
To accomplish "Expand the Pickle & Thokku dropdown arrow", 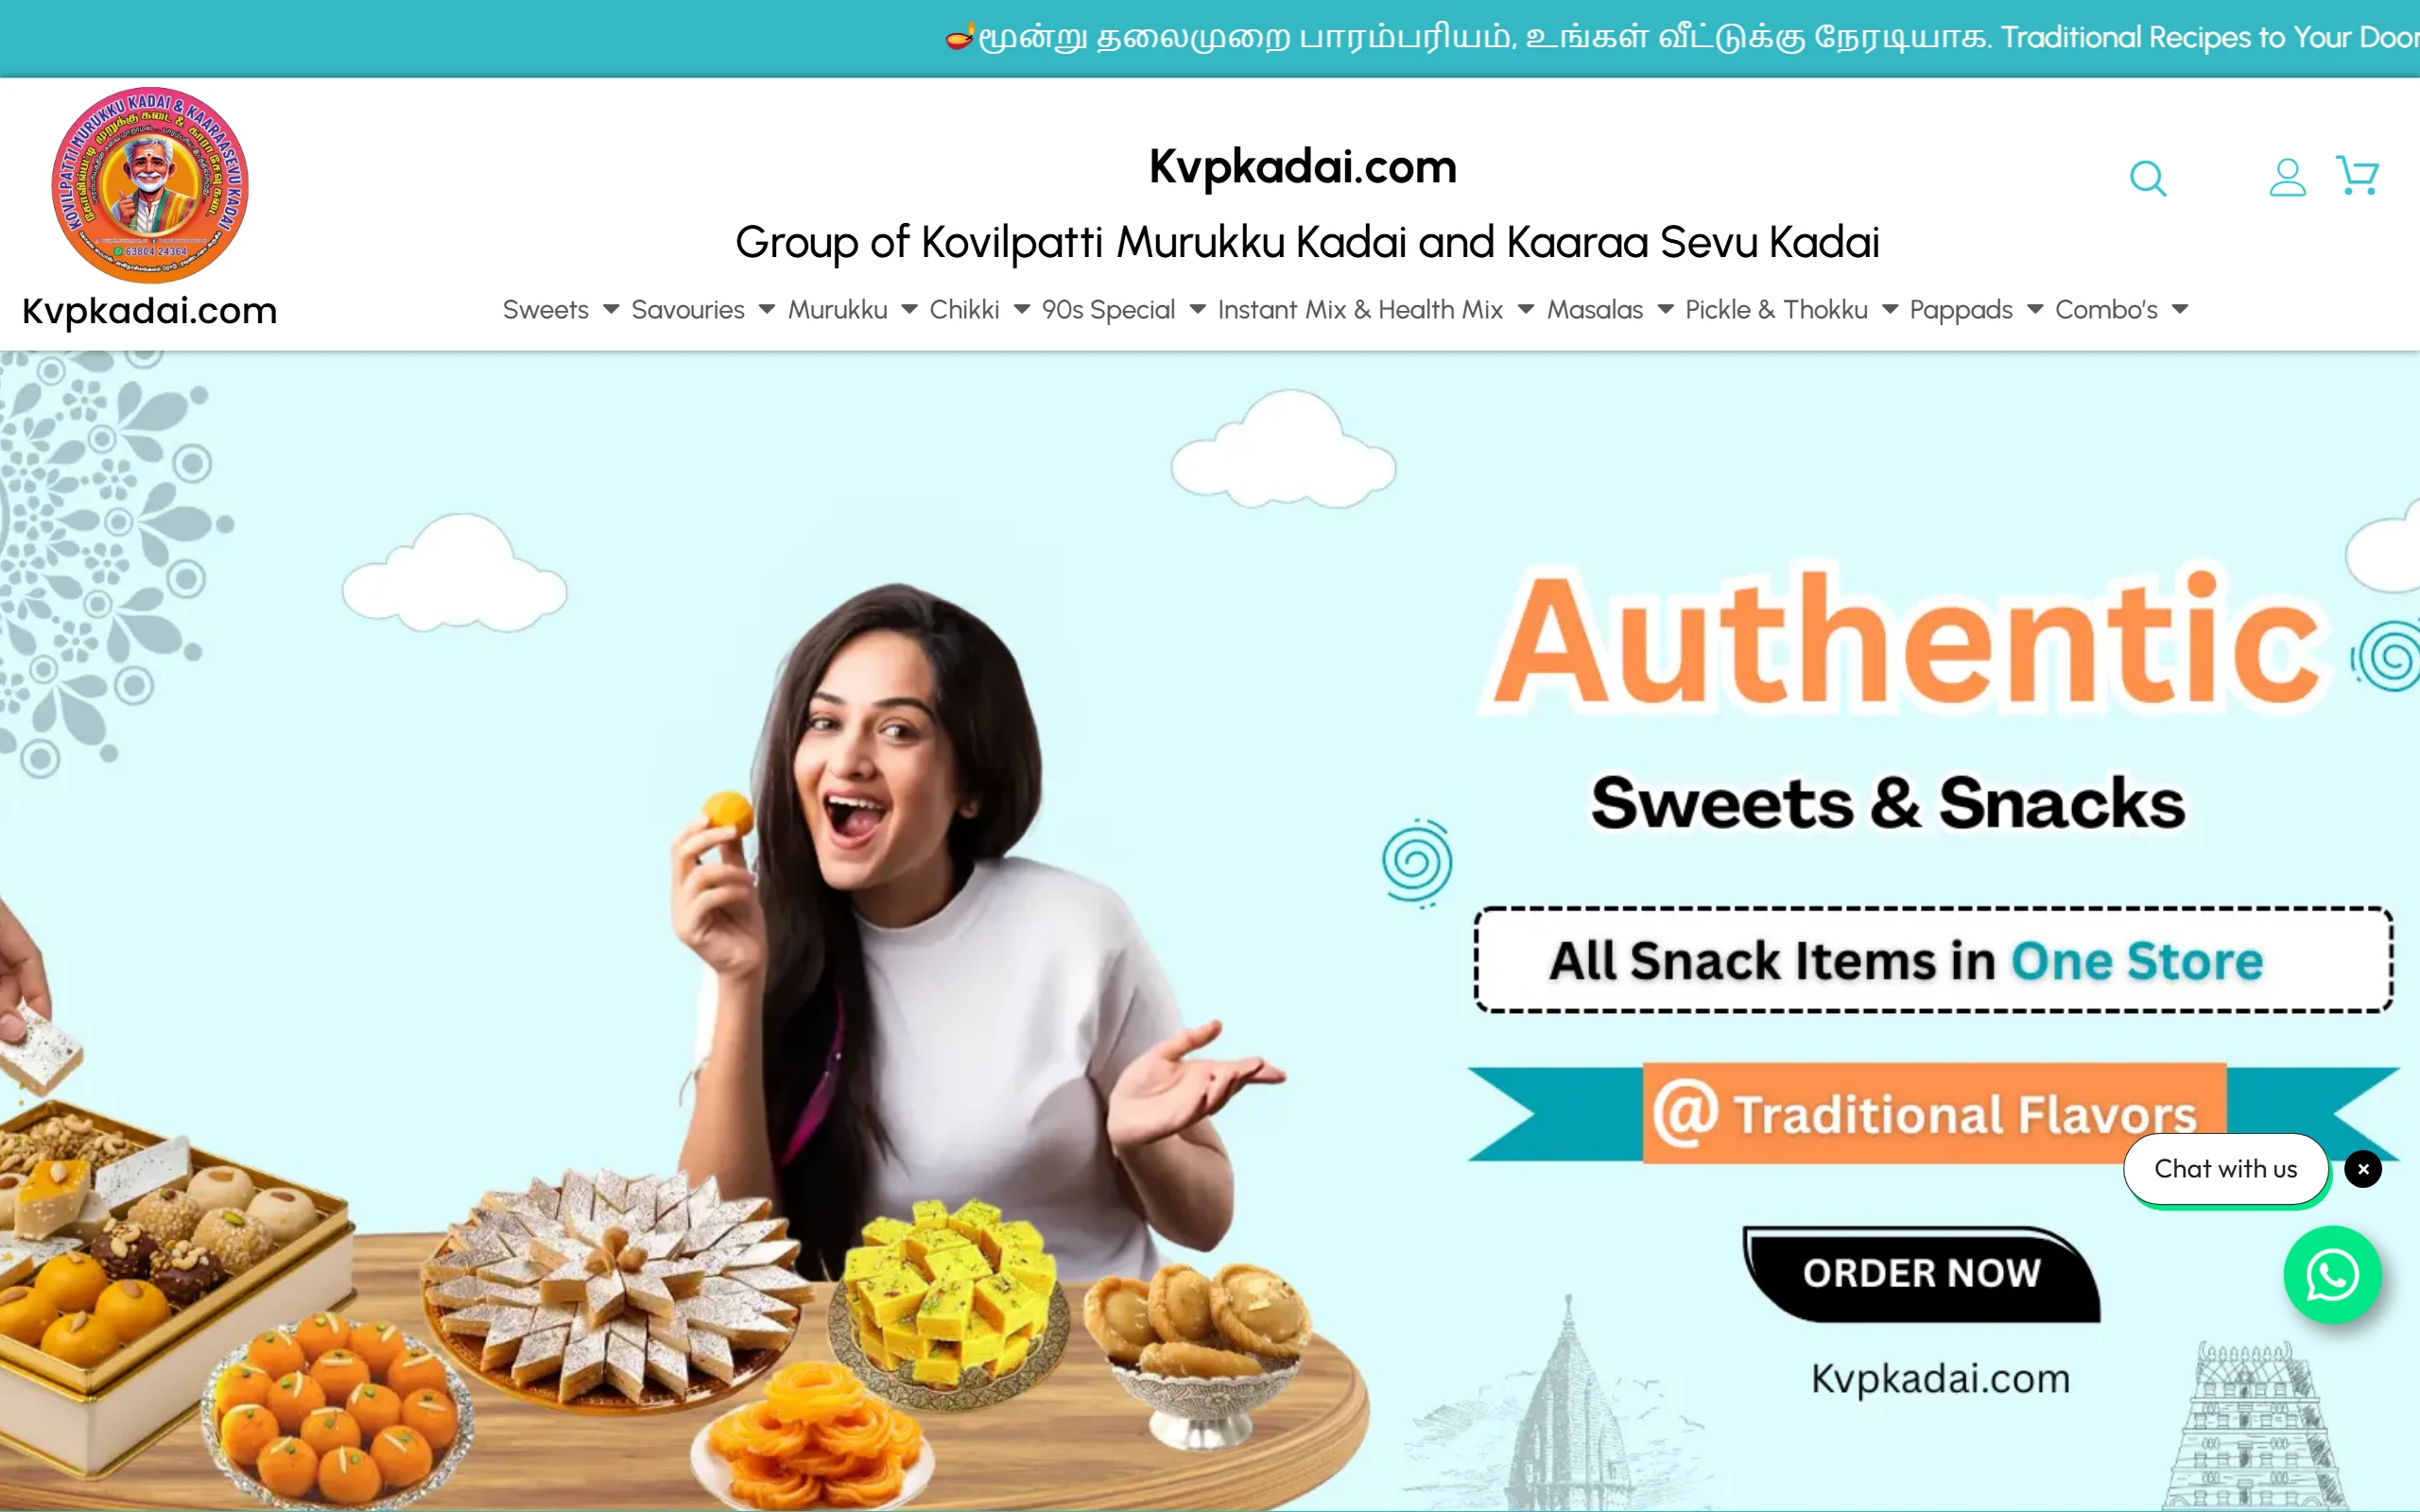I will point(1890,310).
